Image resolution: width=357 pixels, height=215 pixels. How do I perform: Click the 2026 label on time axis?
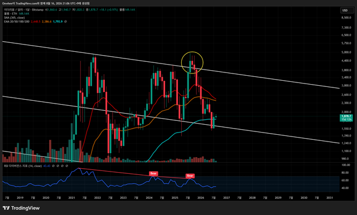point(201,198)
